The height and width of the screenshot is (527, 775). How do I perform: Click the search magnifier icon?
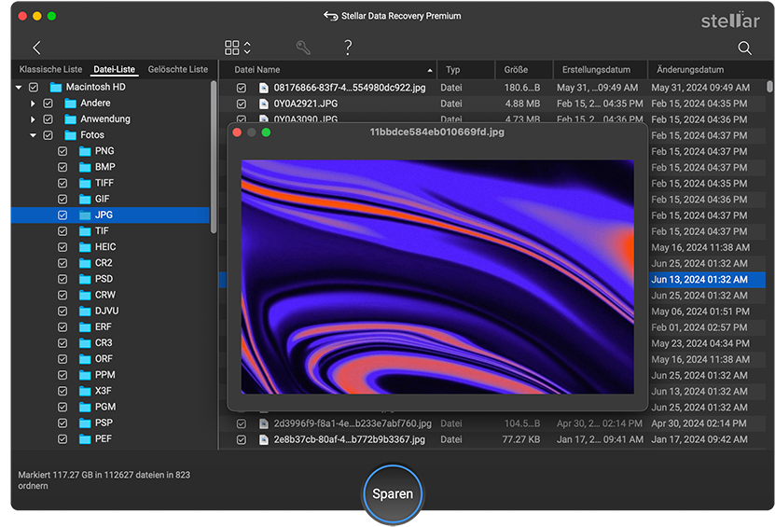(x=744, y=48)
